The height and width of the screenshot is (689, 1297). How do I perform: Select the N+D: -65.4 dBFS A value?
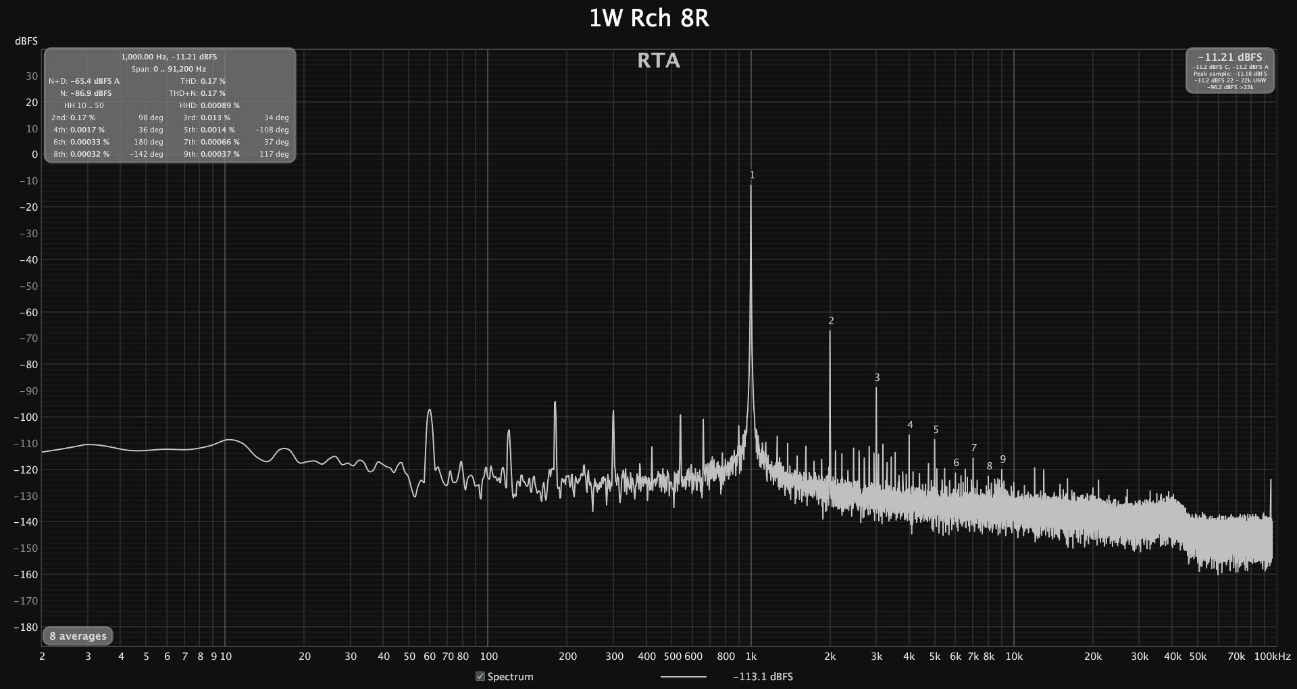(x=84, y=81)
